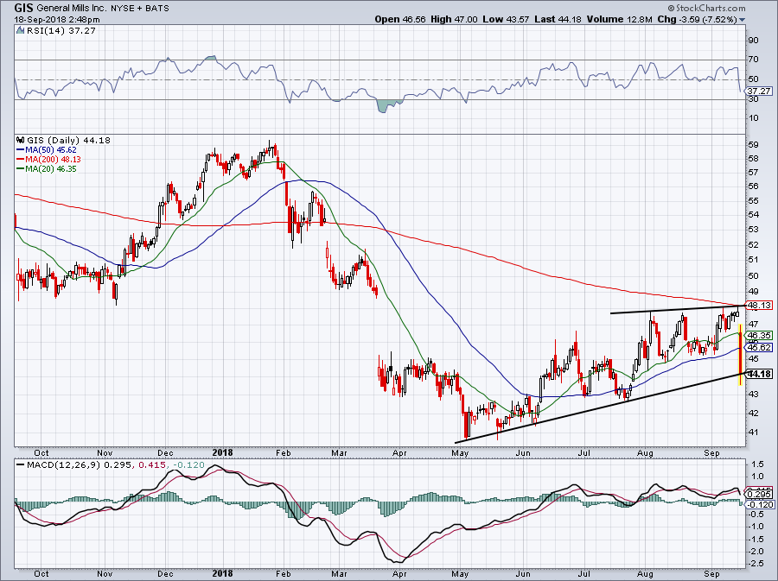Select the High 47.00 value
The height and width of the screenshot is (581, 778).
pyautogui.click(x=454, y=19)
